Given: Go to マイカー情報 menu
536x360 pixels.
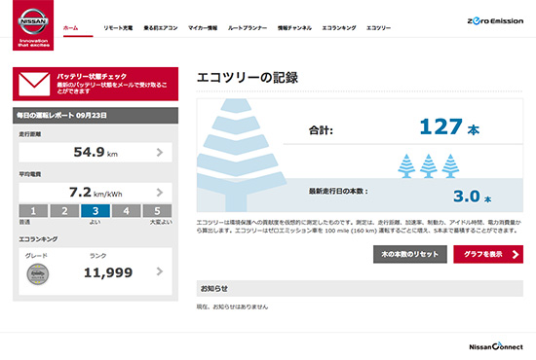Looking at the screenshot, I should (x=203, y=28).
